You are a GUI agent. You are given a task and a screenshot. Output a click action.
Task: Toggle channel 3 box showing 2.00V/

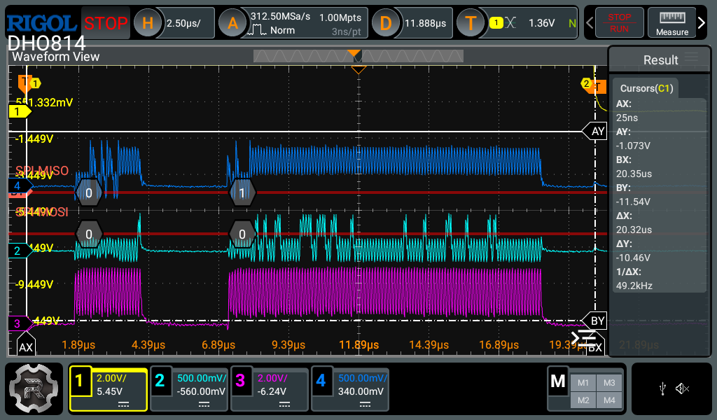(x=270, y=389)
